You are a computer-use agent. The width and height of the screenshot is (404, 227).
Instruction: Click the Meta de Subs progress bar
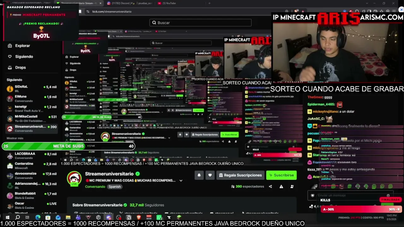[x=68, y=146]
